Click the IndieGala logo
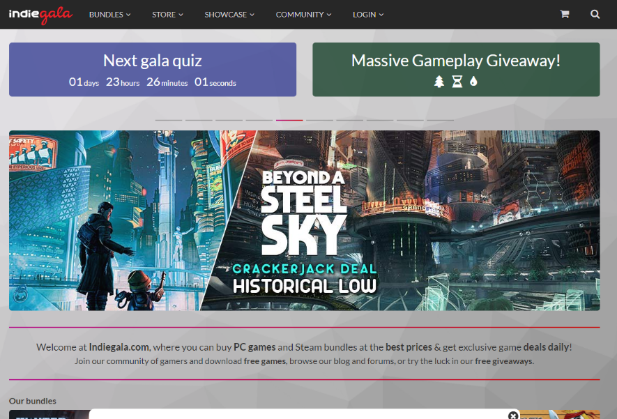 click(40, 15)
